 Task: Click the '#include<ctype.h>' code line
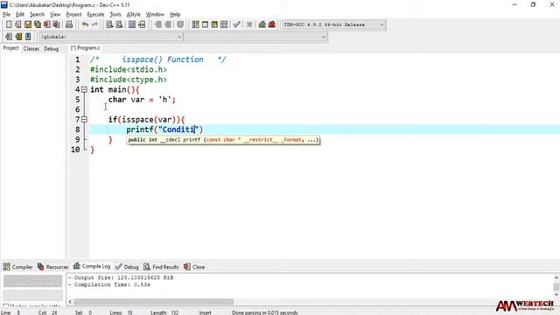tap(129, 80)
